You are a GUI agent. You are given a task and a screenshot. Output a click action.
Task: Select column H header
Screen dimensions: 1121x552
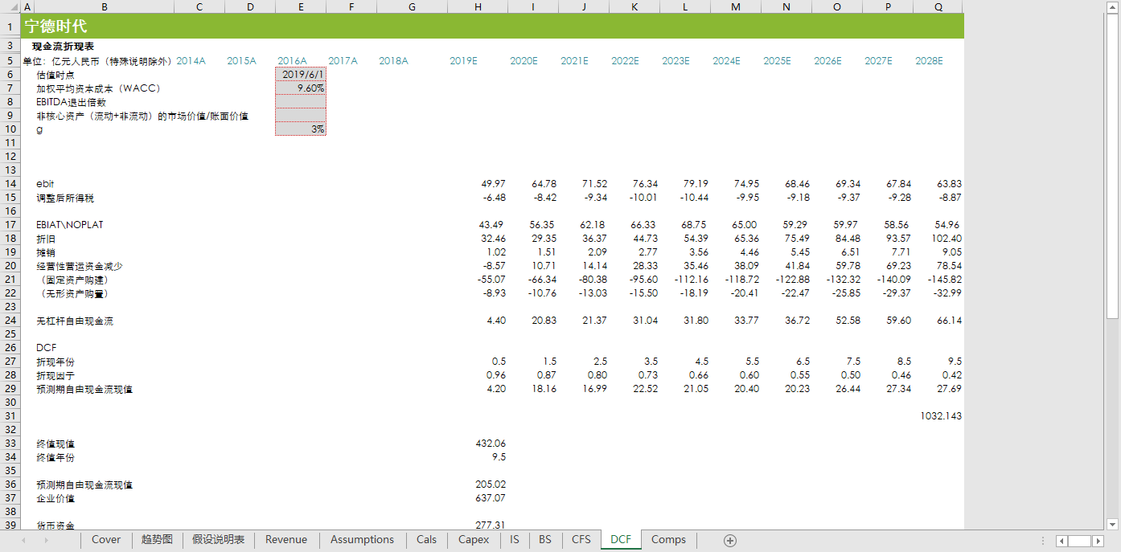478,6
